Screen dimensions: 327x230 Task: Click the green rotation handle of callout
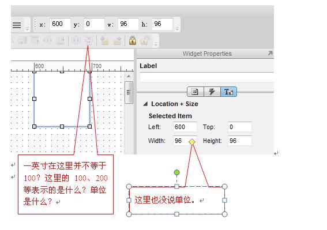pyautogui.click(x=176, y=172)
